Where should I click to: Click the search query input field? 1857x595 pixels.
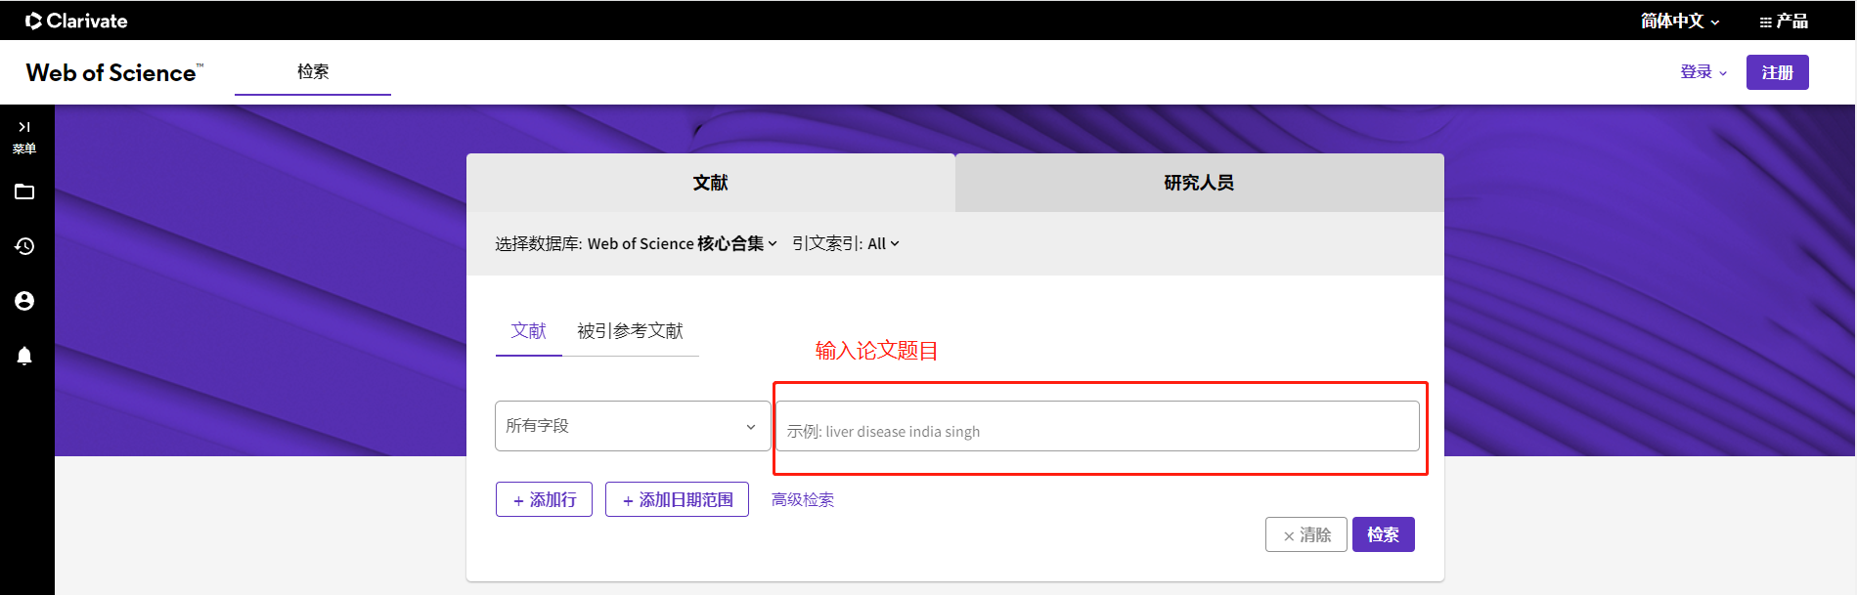1097,426
